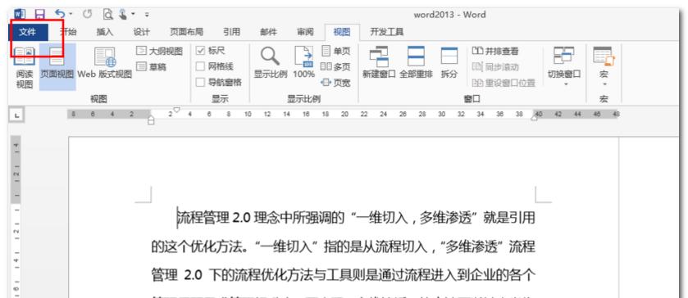
Task: Click the left indent marker on ruler
Action: click(x=151, y=120)
